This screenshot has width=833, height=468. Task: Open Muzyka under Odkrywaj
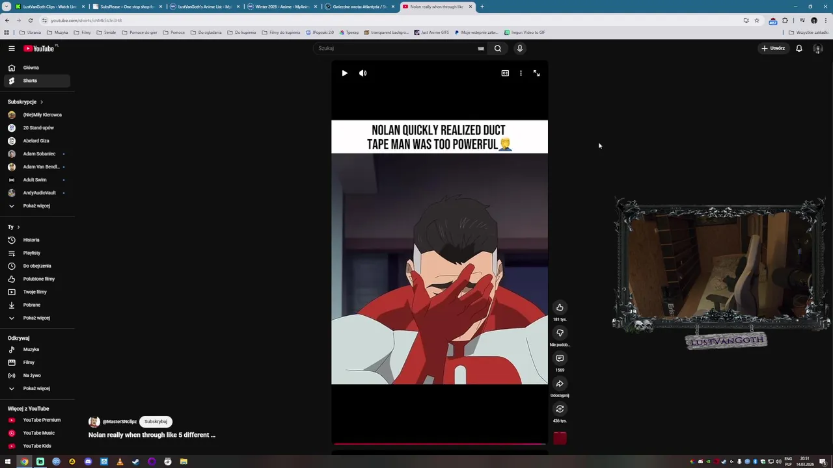(36, 350)
